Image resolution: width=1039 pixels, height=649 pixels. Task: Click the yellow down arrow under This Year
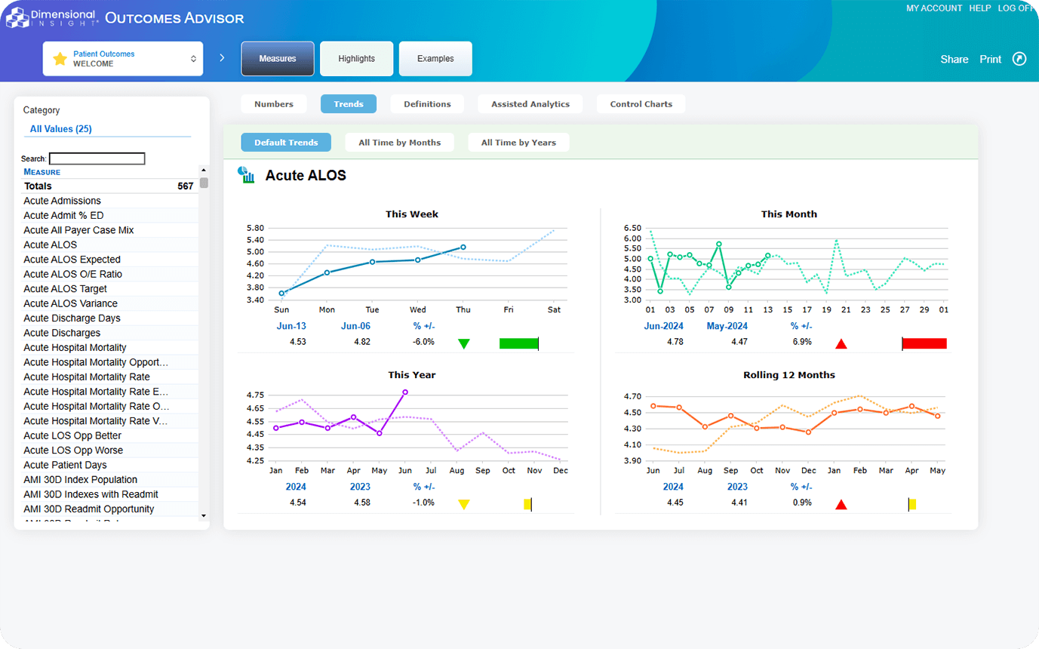pyautogui.click(x=464, y=505)
